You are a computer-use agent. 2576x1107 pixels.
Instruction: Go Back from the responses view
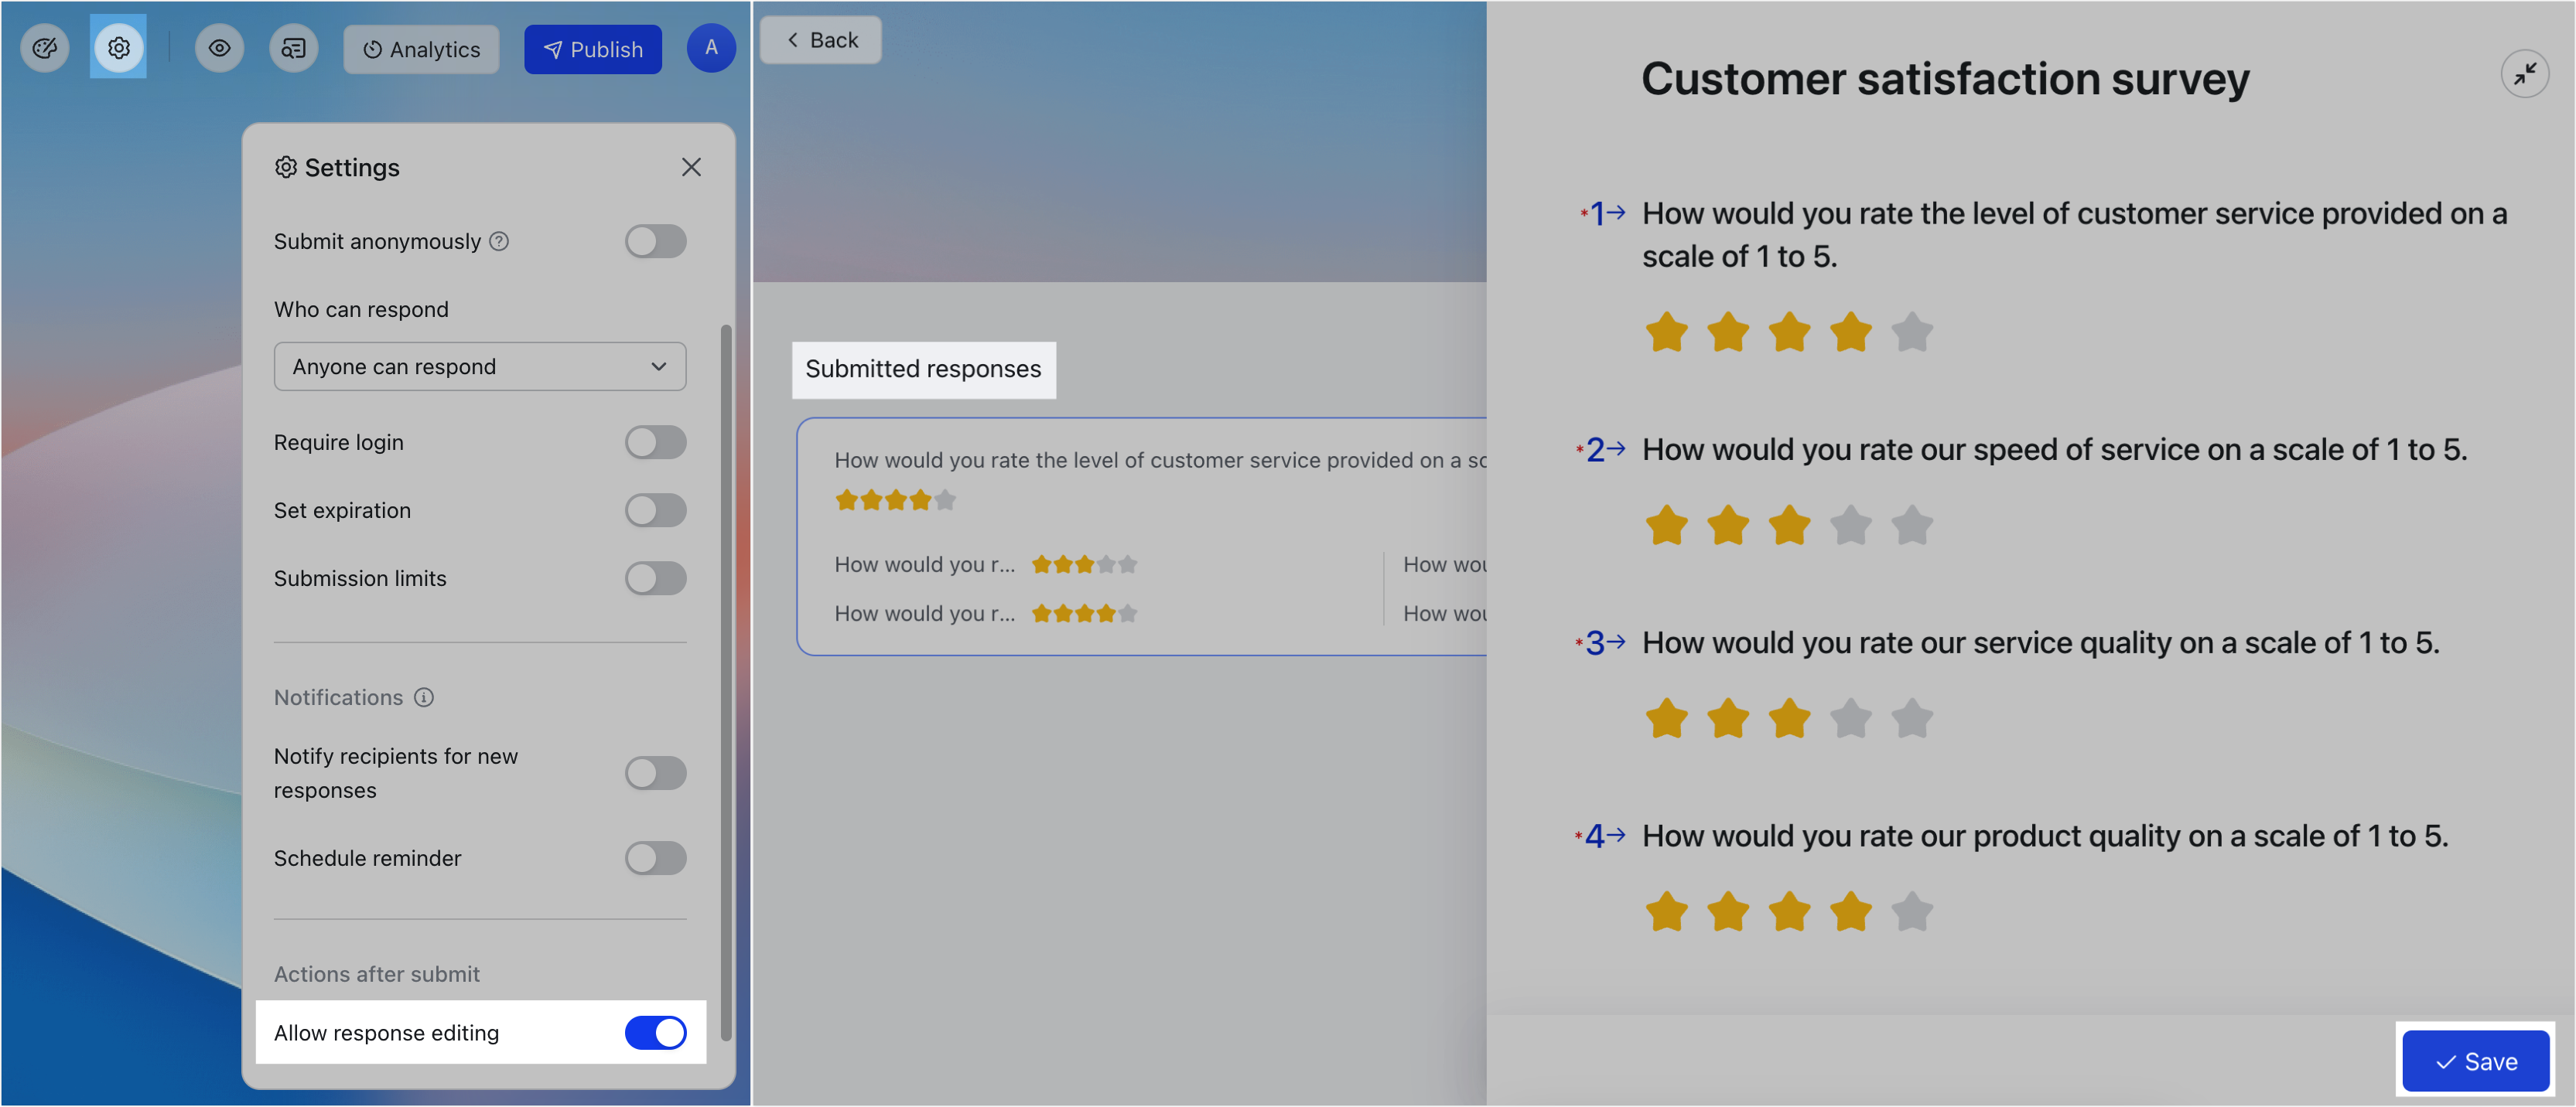(820, 40)
